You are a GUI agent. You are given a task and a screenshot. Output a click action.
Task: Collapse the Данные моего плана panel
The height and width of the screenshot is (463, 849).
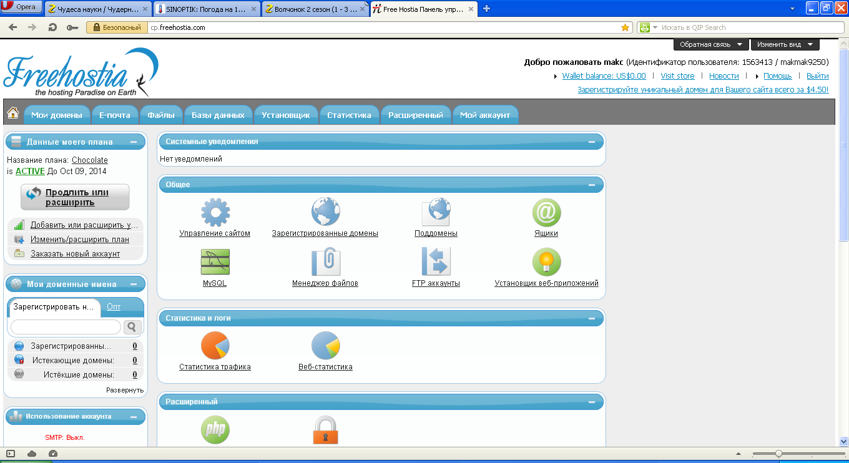coord(134,142)
